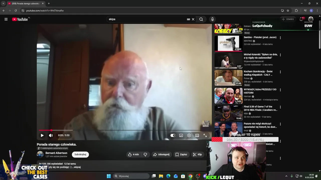Expand the description with ...więcej
The image size is (321, 180).
click(76, 167)
